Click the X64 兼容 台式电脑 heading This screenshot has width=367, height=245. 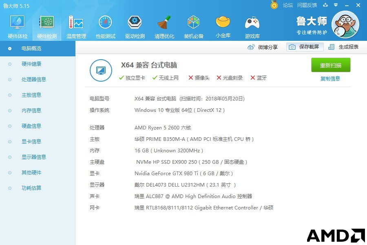click(x=149, y=65)
